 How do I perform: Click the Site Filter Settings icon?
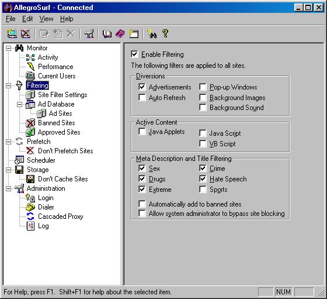point(30,95)
